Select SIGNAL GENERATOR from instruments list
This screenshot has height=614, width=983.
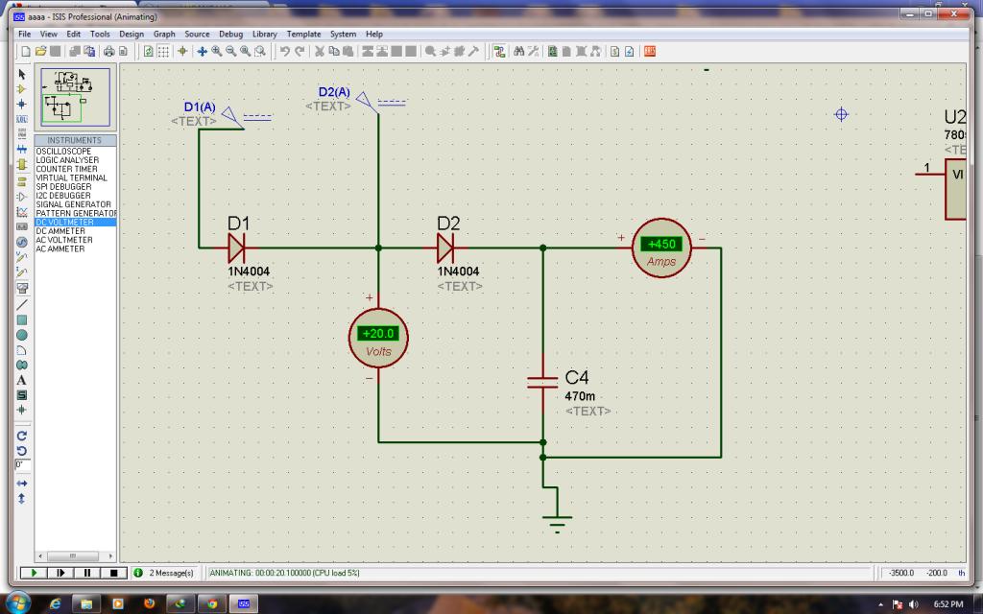[74, 204]
